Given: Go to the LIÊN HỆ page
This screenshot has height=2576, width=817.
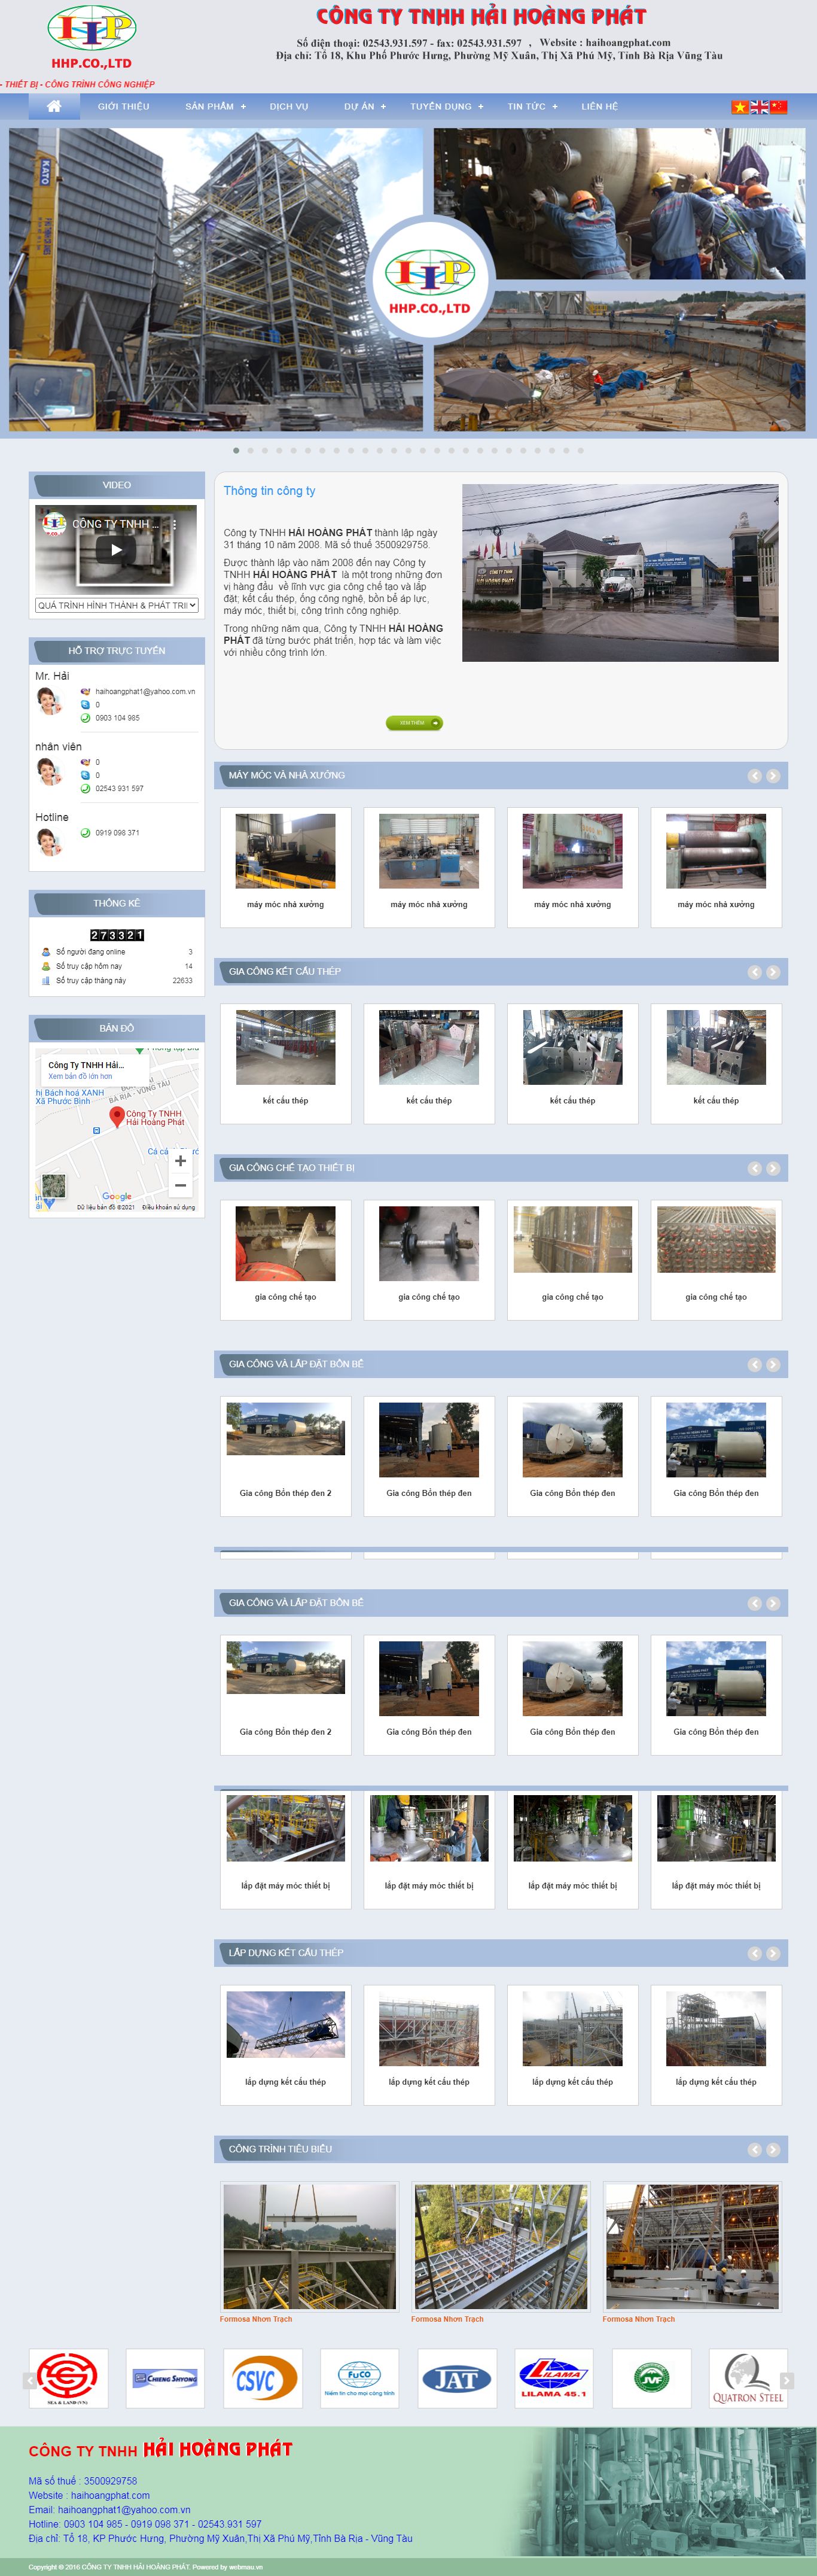Looking at the screenshot, I should click(x=599, y=106).
